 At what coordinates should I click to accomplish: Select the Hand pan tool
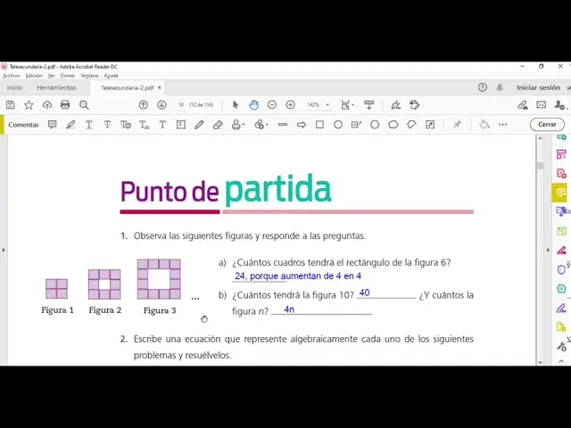click(x=253, y=105)
